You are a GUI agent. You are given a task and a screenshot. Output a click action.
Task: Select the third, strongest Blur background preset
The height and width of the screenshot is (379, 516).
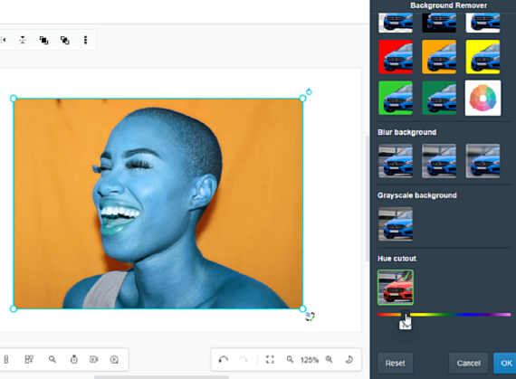tap(483, 161)
